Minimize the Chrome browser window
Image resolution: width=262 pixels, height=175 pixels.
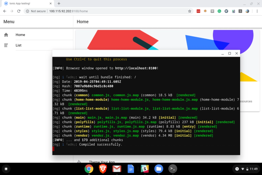pos(244,4)
